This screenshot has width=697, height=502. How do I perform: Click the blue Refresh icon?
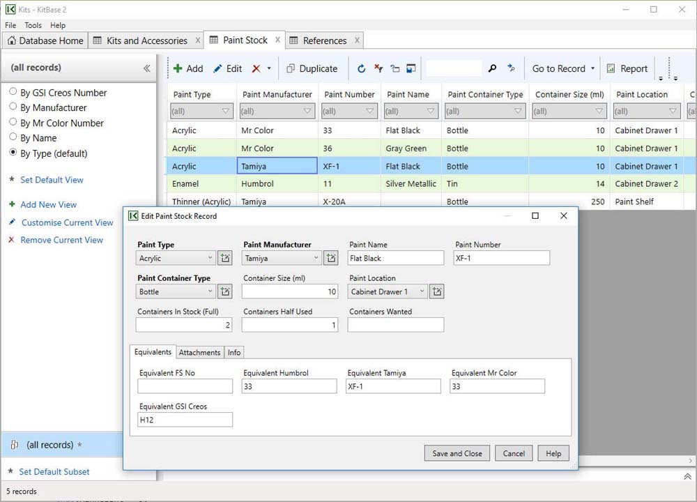click(361, 68)
